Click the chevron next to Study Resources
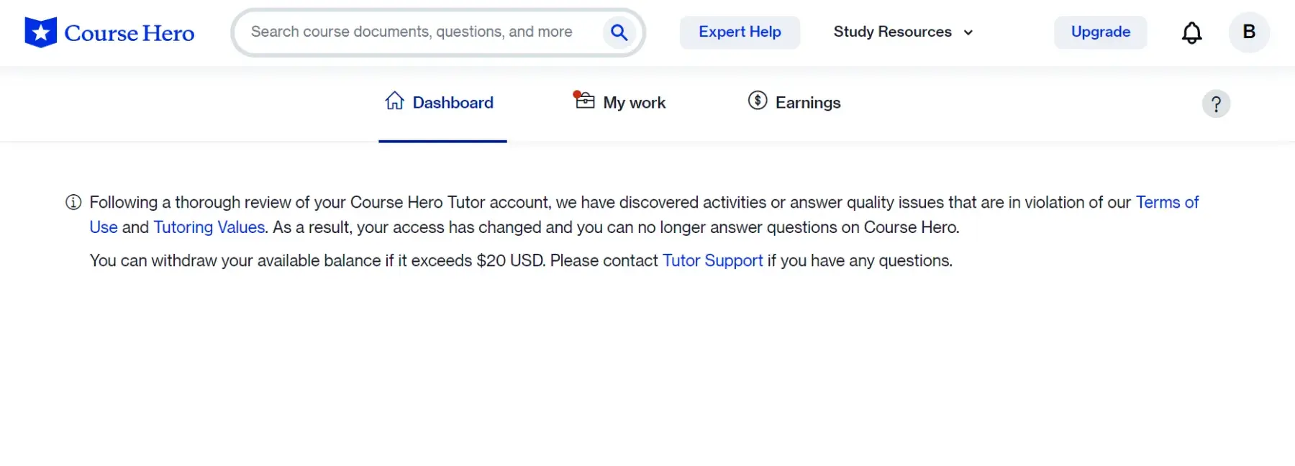Viewport: 1295px width, 466px height. [968, 32]
